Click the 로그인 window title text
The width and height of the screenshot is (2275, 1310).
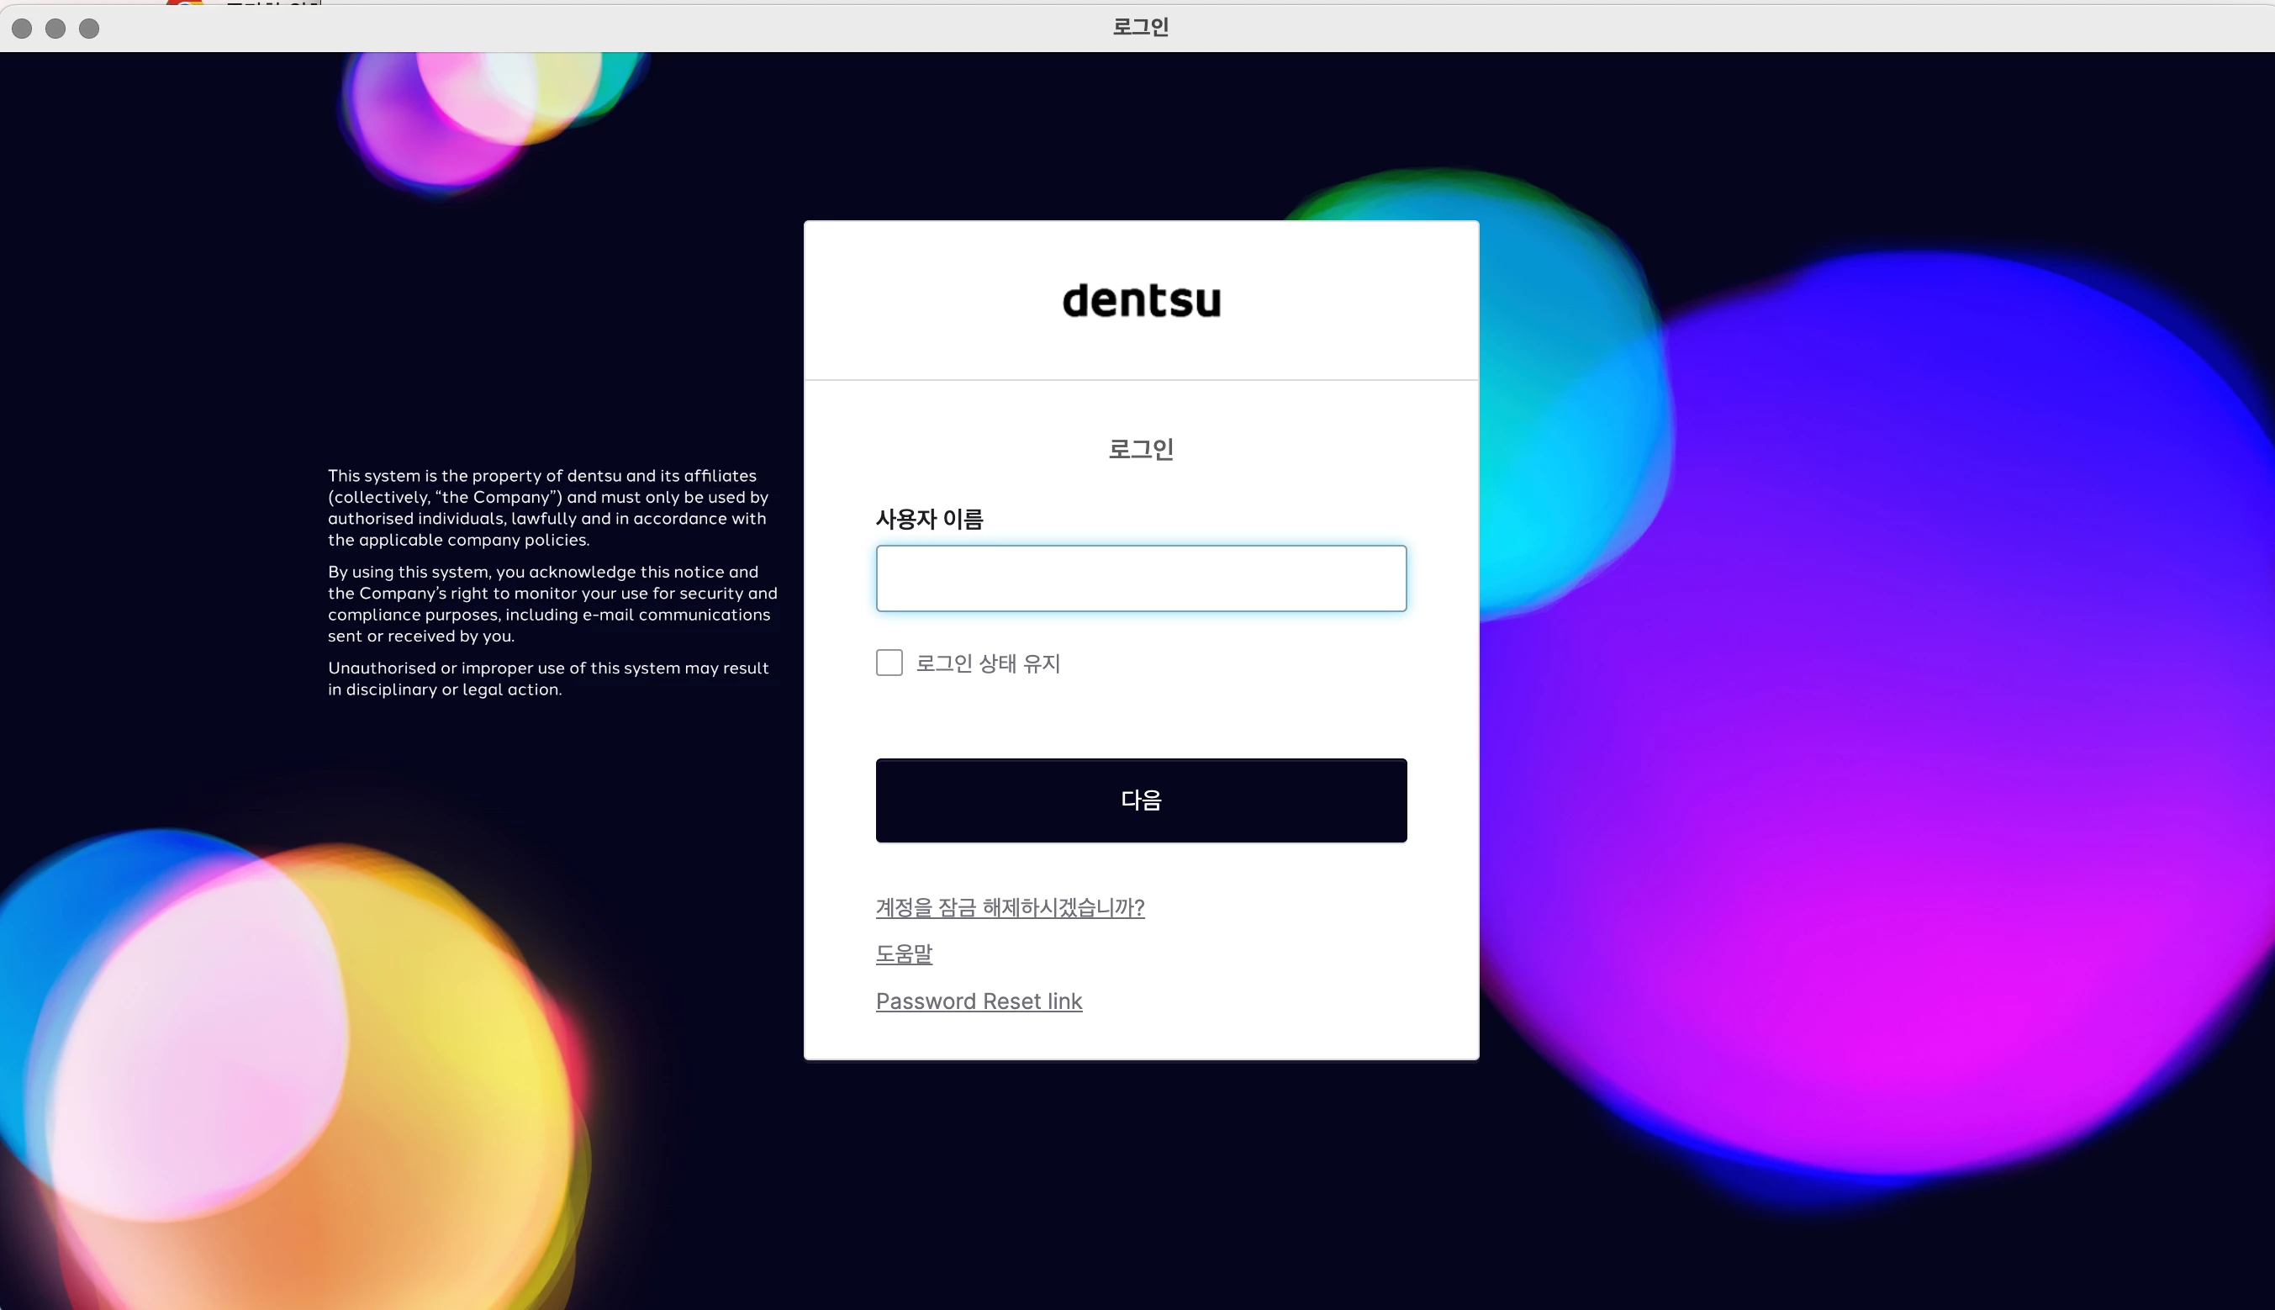(x=1141, y=26)
